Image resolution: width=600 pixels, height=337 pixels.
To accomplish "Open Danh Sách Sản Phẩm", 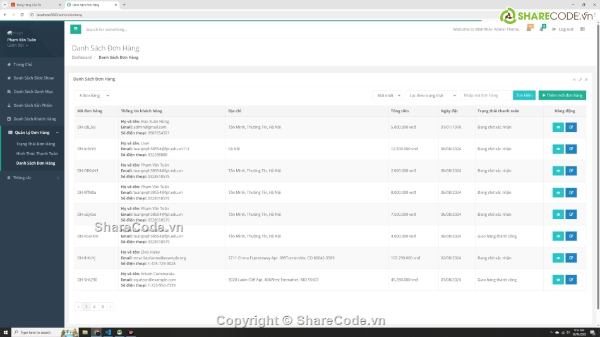I will pos(32,105).
